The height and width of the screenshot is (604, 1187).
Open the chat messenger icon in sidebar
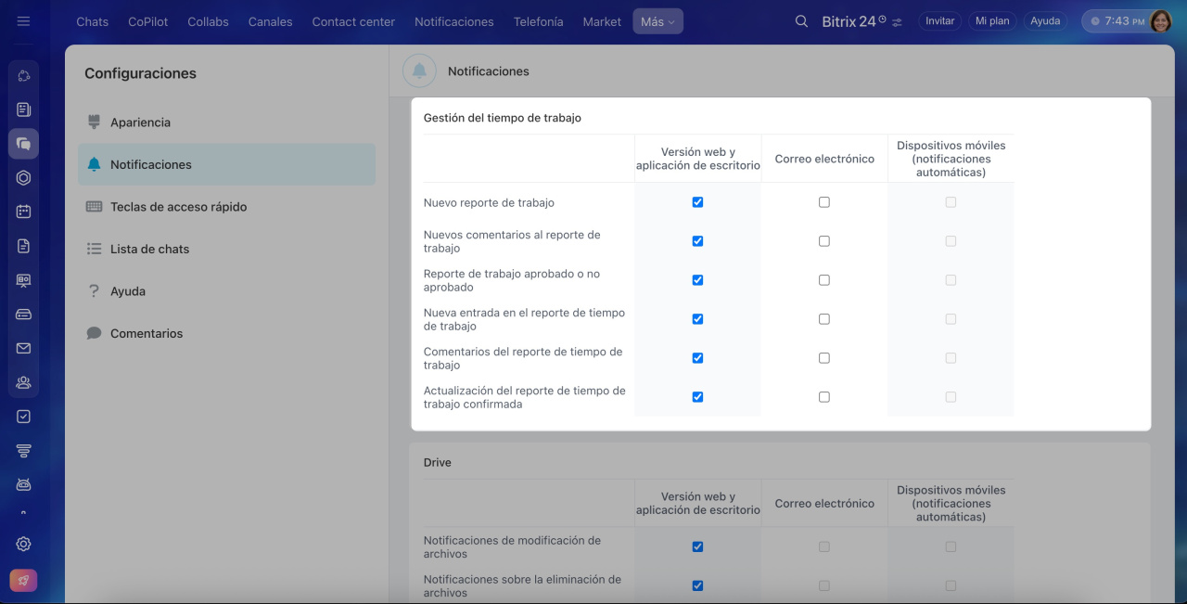point(24,144)
